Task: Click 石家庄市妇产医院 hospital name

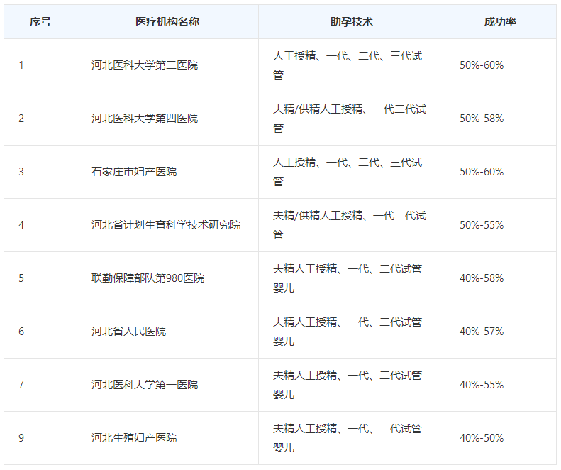Action: point(134,172)
